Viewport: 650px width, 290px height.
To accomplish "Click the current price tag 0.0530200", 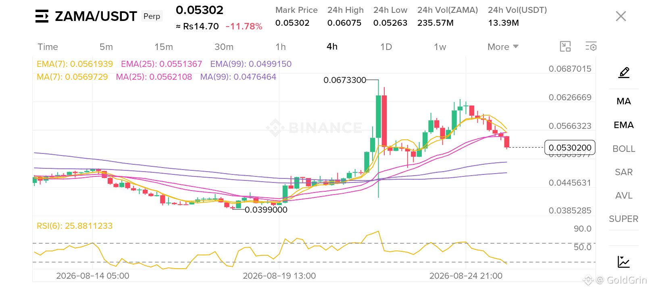I will tap(570, 148).
